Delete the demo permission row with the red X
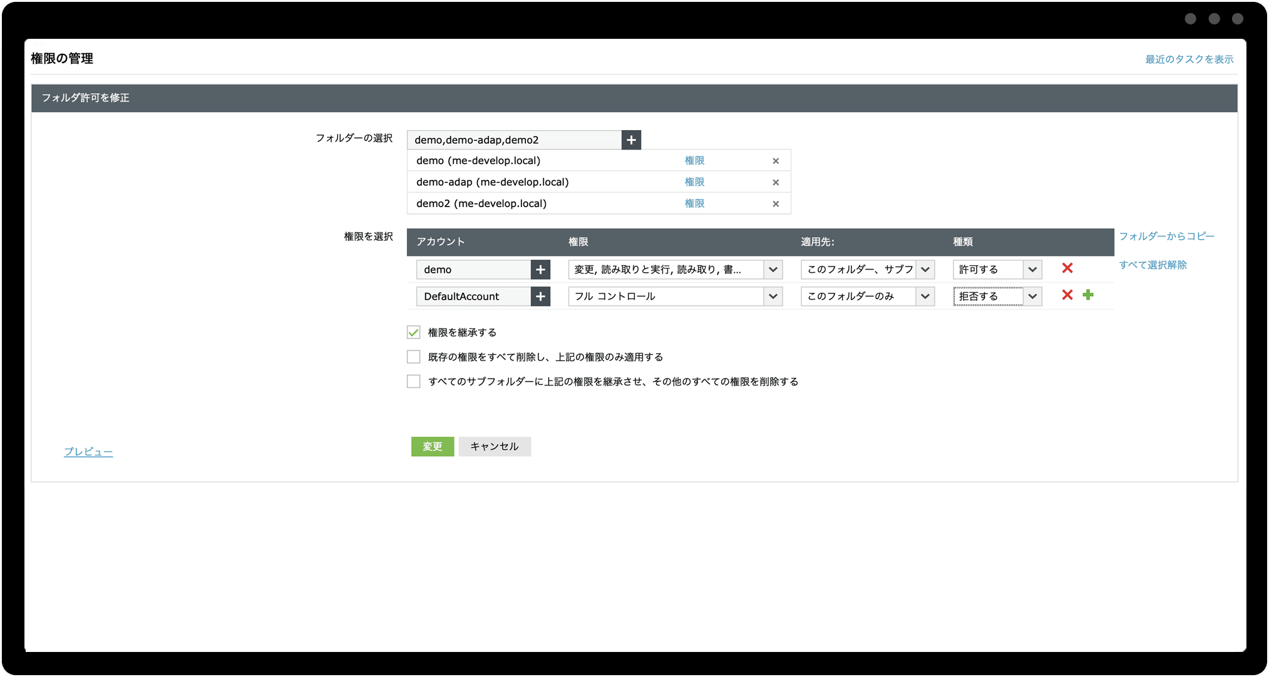The height and width of the screenshot is (677, 1269). click(x=1067, y=268)
